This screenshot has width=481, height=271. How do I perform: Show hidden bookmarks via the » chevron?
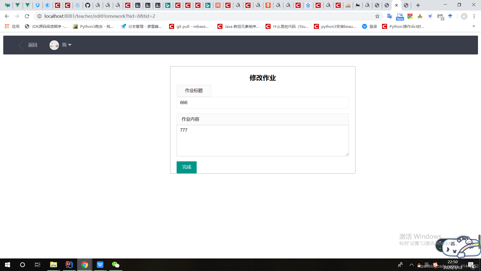(474, 26)
